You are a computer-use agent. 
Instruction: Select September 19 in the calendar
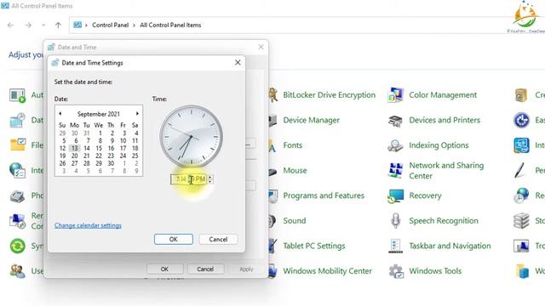click(x=62, y=156)
